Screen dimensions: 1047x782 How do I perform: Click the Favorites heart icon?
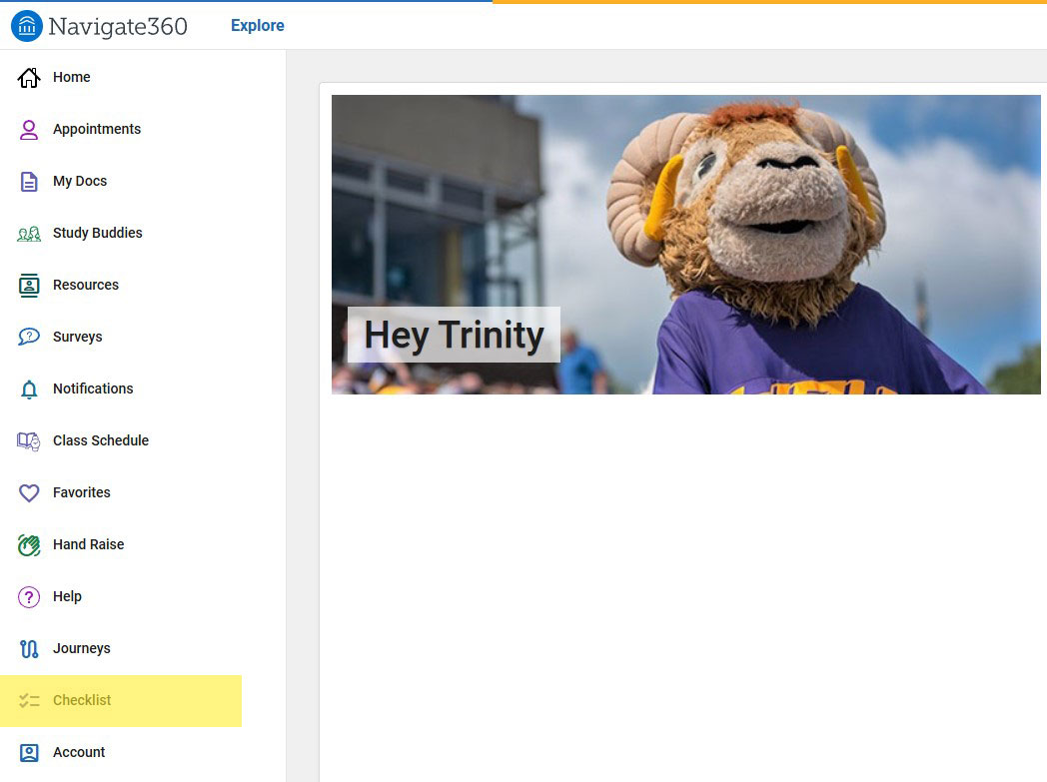(29, 493)
